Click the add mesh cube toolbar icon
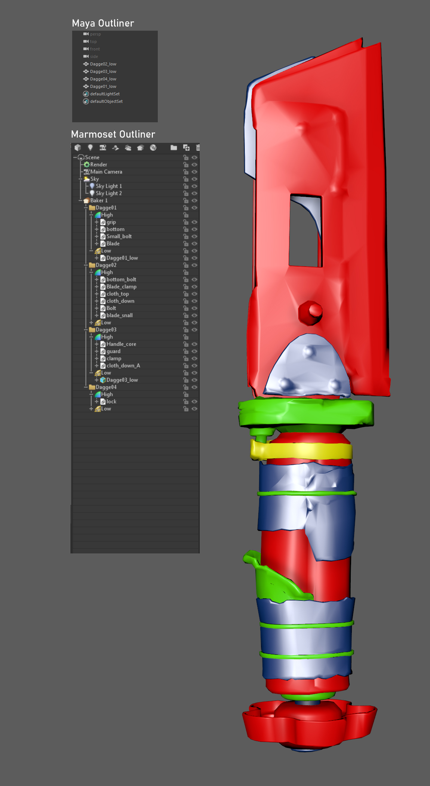The height and width of the screenshot is (786, 430). point(78,148)
